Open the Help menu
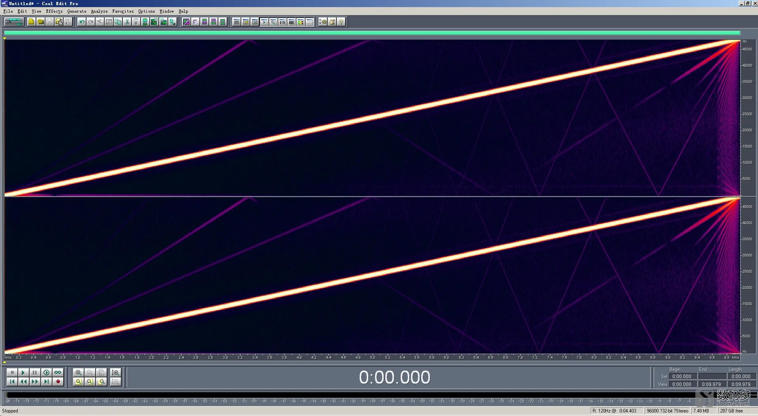The width and height of the screenshot is (758, 416). 183,11
